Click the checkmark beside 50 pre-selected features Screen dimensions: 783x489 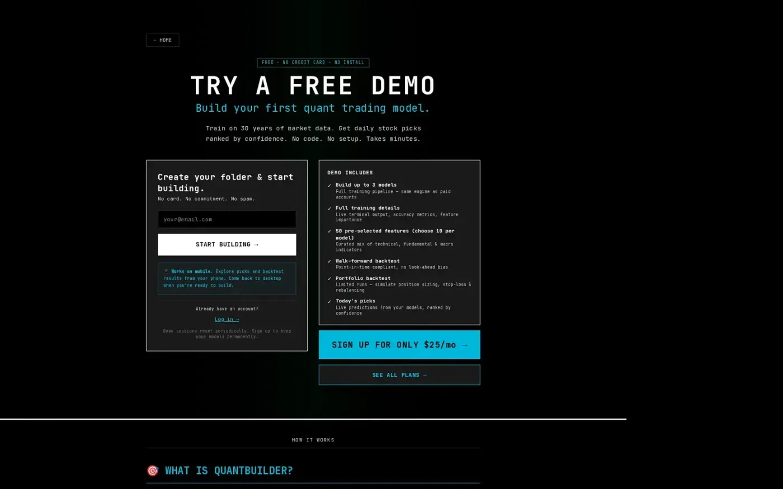pyautogui.click(x=329, y=231)
